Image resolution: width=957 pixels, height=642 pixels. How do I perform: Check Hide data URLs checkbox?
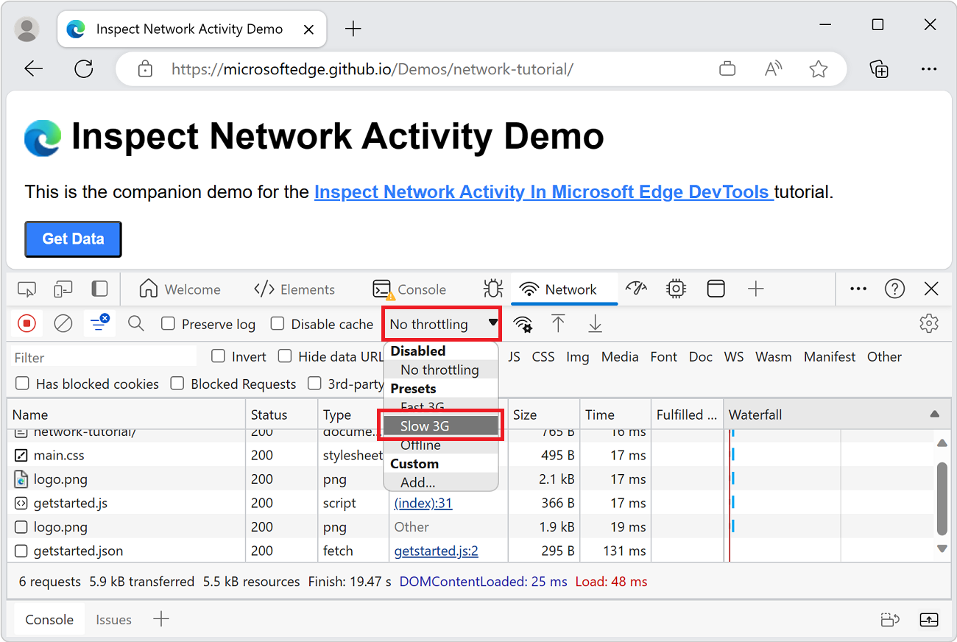pyautogui.click(x=285, y=356)
